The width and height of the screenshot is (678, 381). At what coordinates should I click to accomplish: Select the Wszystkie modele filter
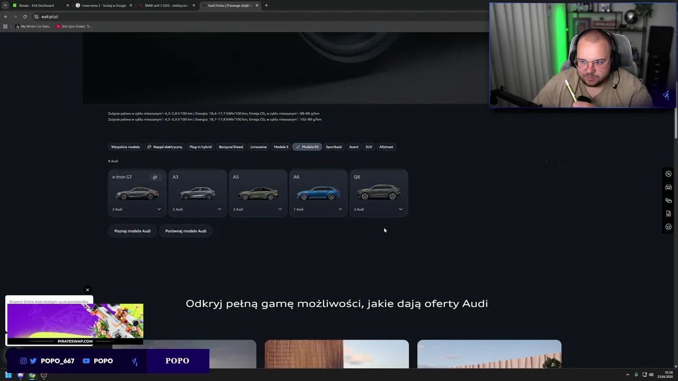click(126, 147)
